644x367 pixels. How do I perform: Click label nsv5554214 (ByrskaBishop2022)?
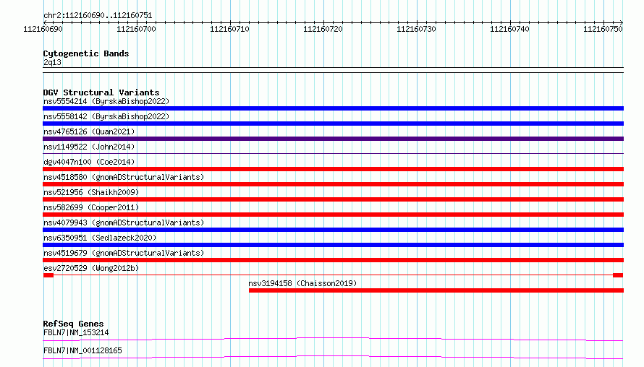coord(106,101)
